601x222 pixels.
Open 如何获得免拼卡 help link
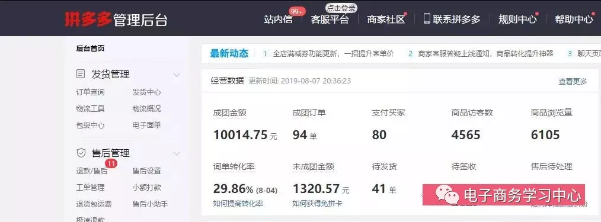[x=317, y=204]
